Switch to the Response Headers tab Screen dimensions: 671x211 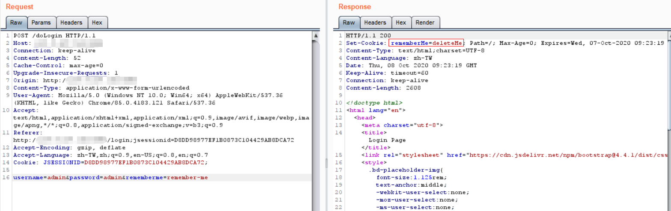375,23
